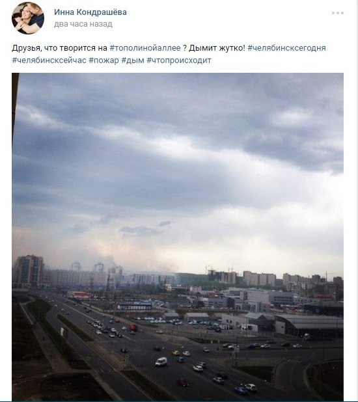
Task: Click the red truck on the highway
Action: [133, 327]
